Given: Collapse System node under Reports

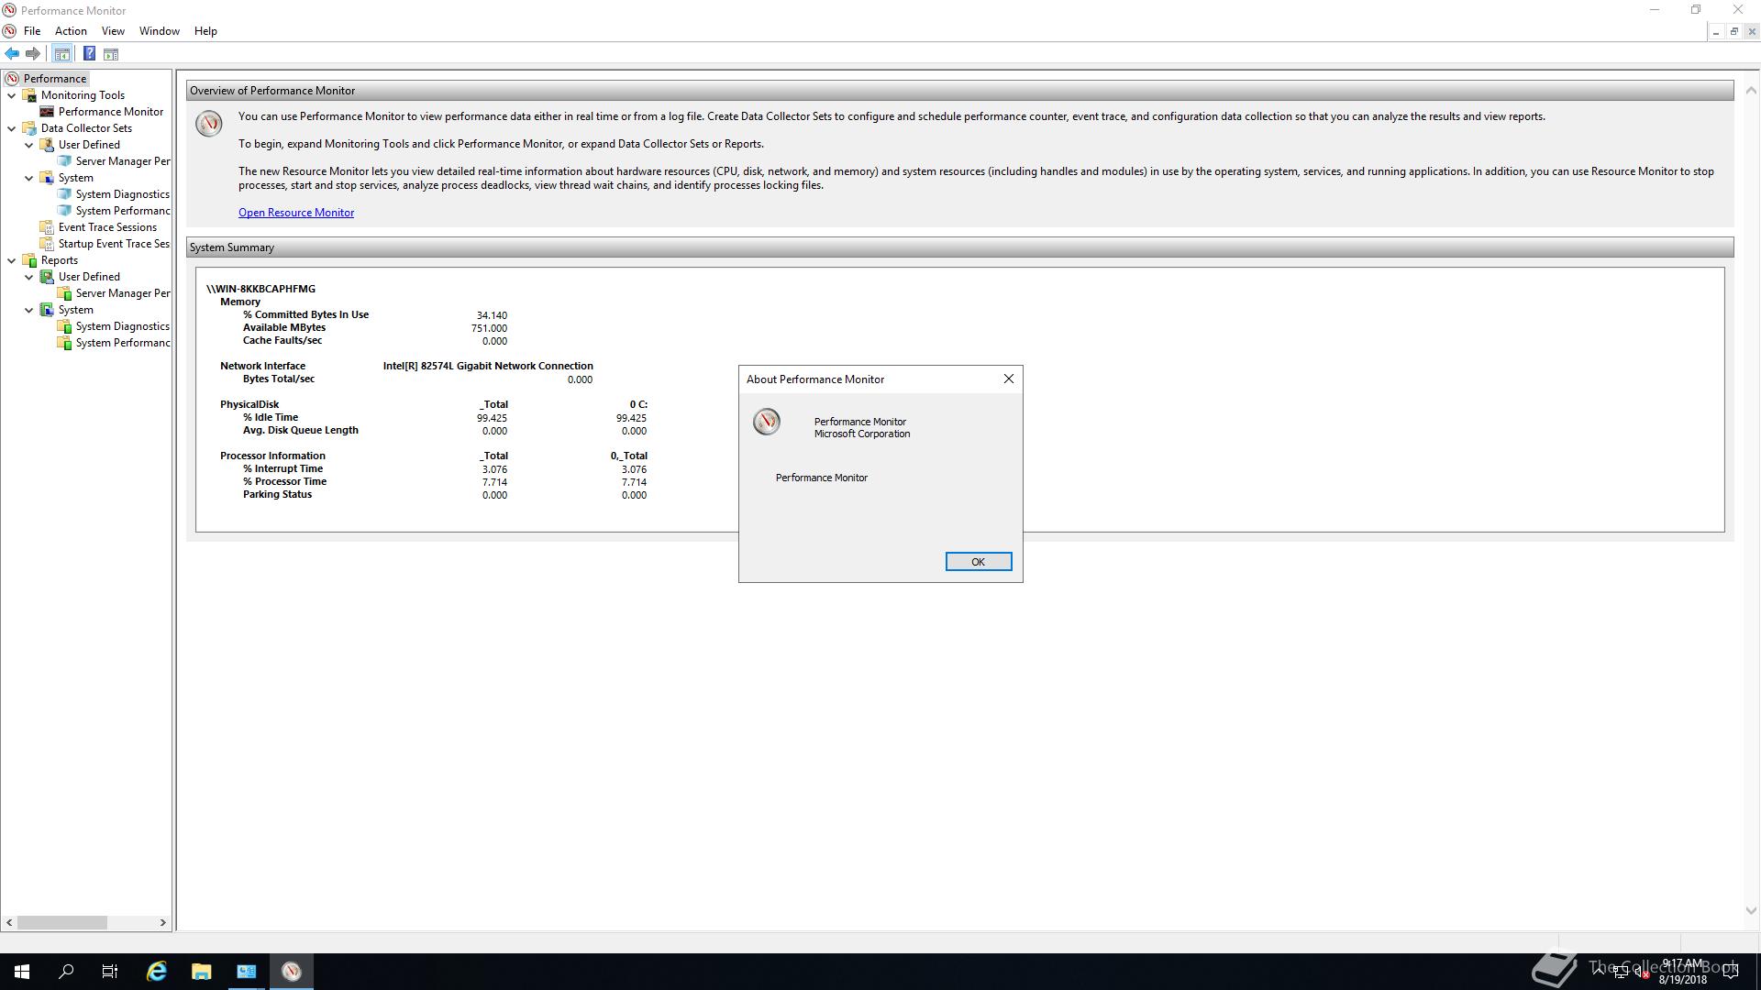Looking at the screenshot, I should (29, 310).
